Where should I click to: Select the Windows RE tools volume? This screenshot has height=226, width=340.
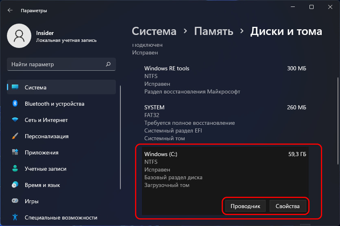225,80
